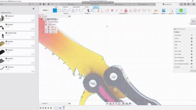Open the Oksastar file entry
This screenshot has width=196, height=110.
pyautogui.click(x=11, y=67)
